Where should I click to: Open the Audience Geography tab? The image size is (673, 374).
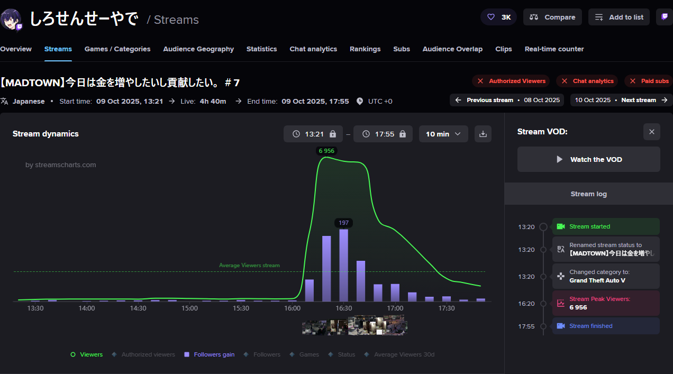[x=198, y=49]
